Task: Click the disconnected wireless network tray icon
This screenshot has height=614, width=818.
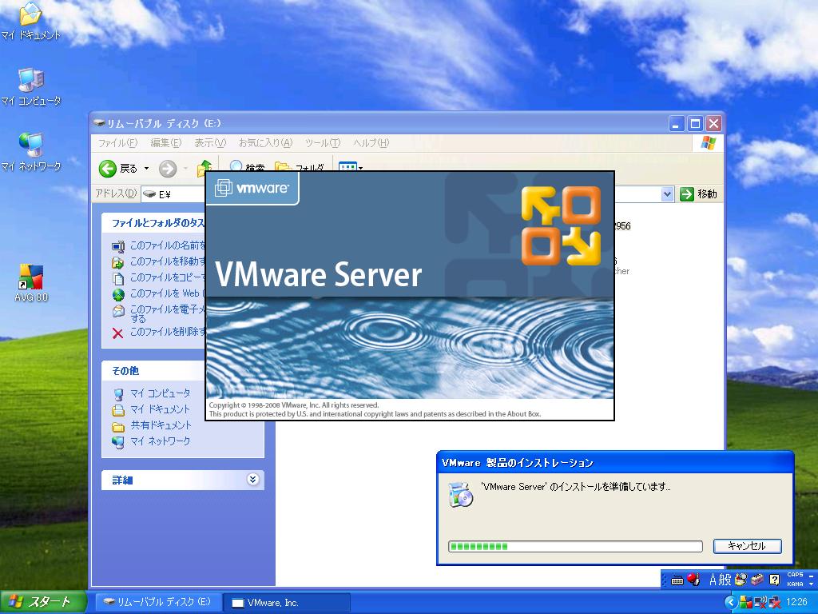Action: 760,603
